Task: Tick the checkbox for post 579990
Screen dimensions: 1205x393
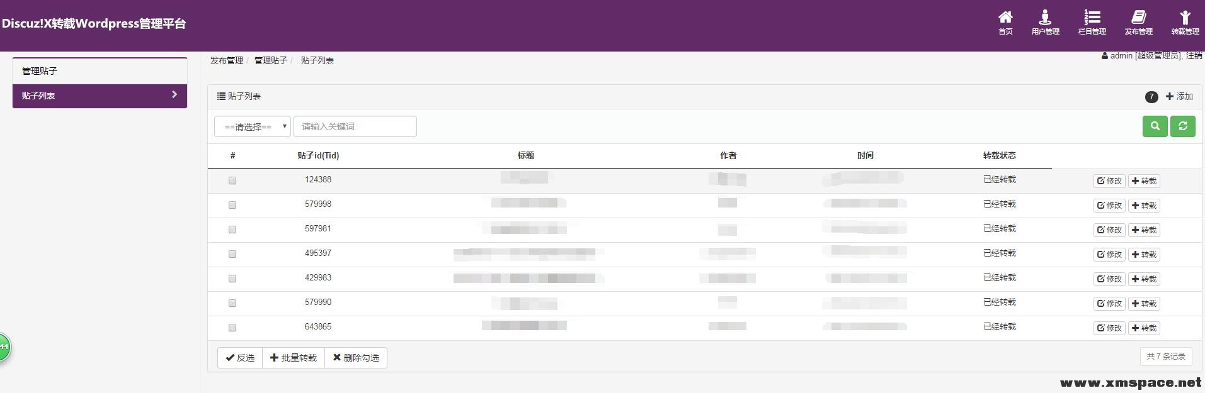Action: (x=232, y=303)
